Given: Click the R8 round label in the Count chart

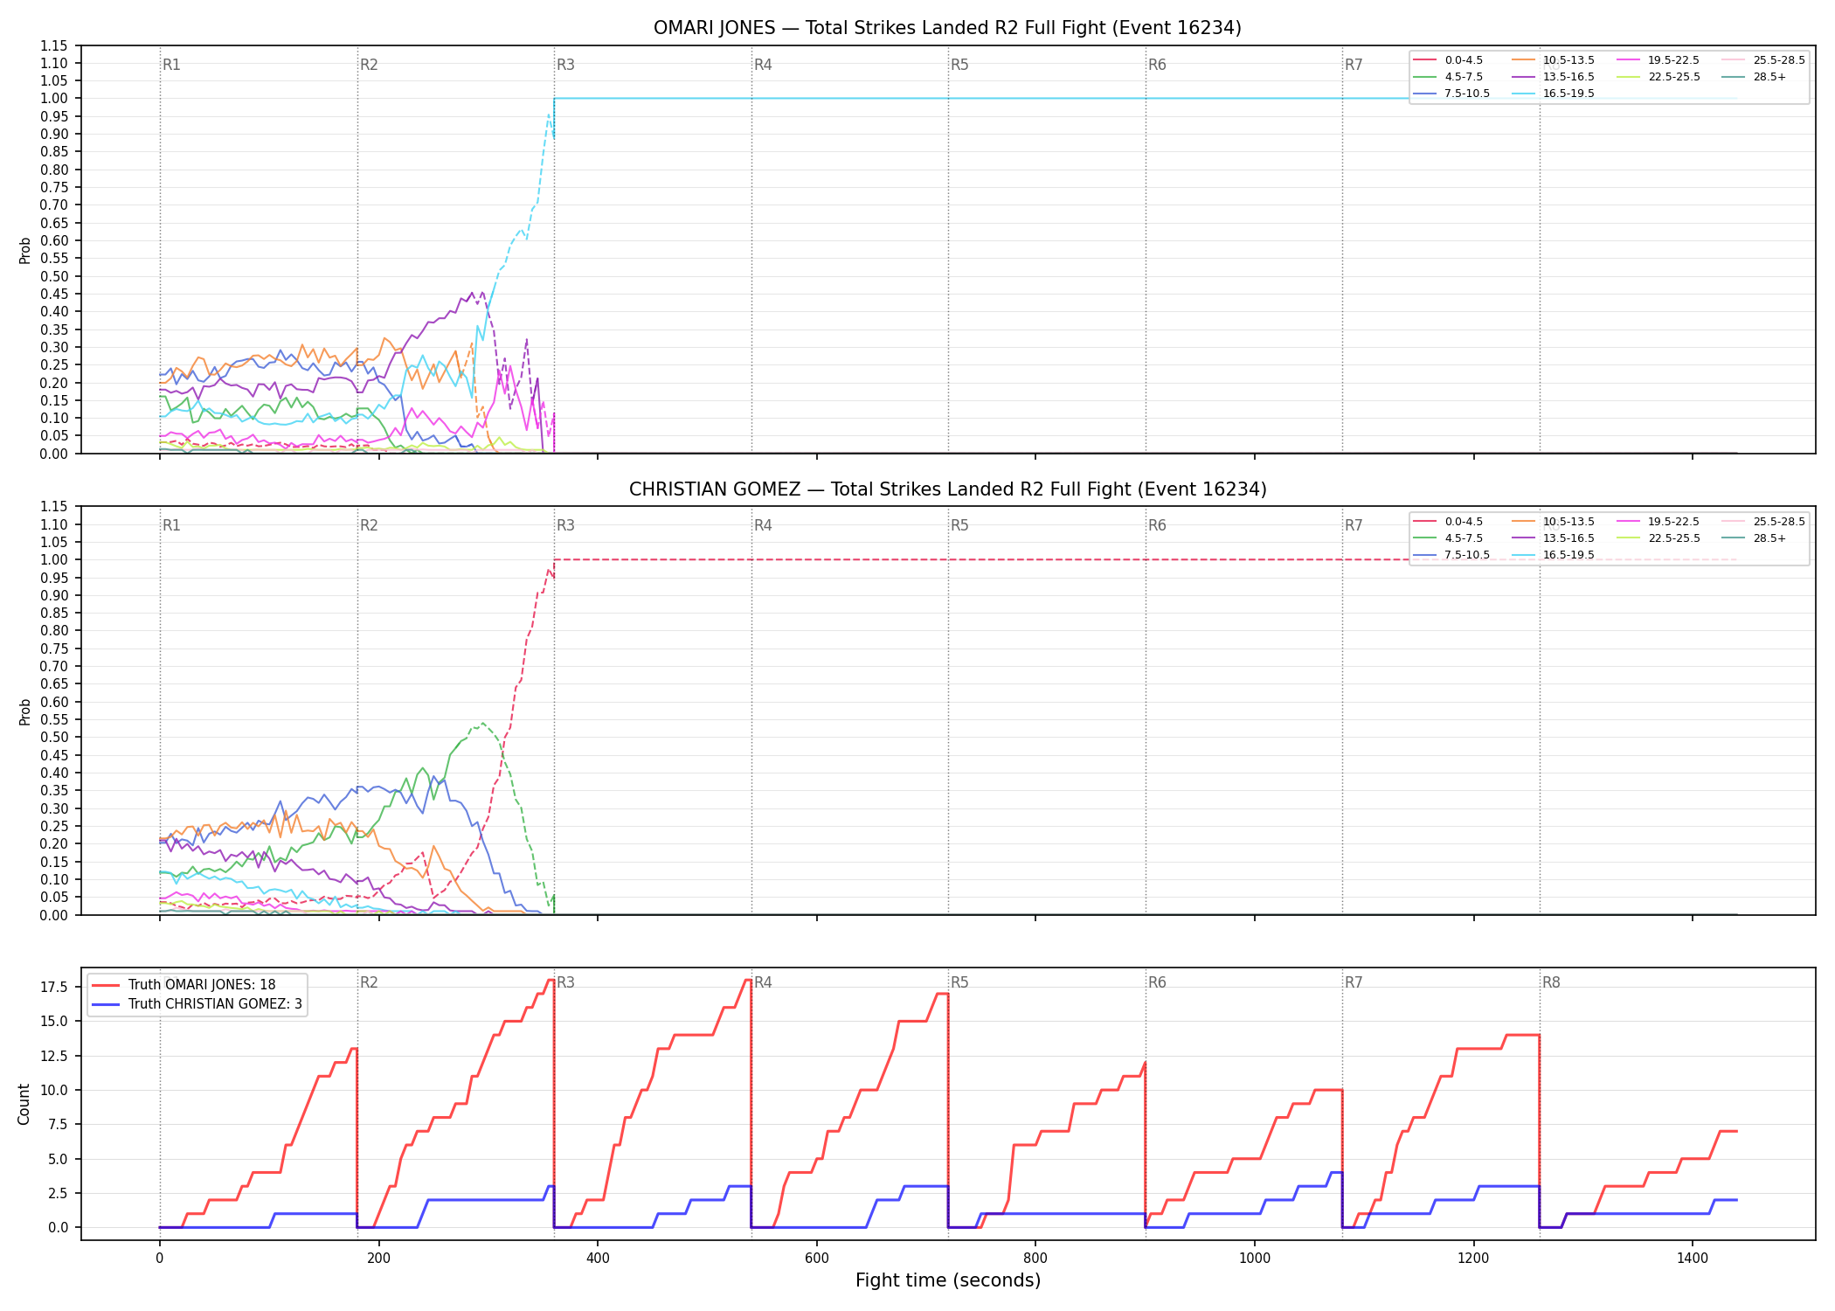Looking at the screenshot, I should coord(1551,982).
